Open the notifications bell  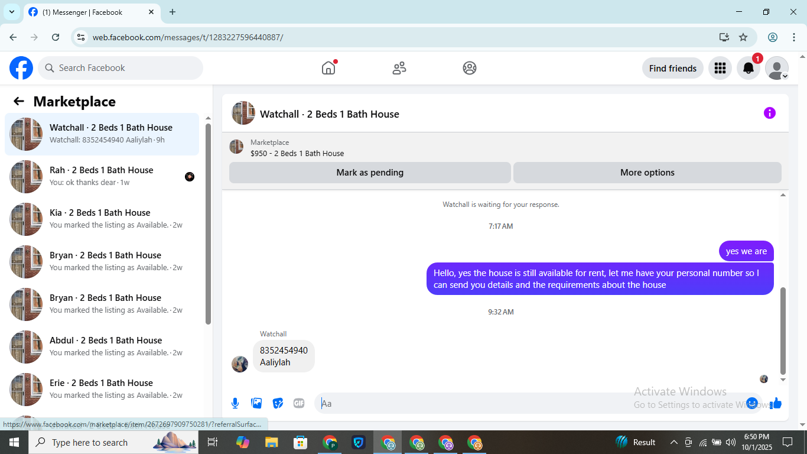(749, 68)
